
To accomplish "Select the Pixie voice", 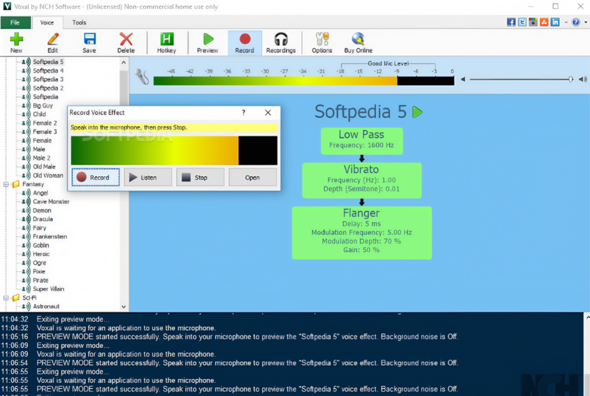I will [39, 272].
